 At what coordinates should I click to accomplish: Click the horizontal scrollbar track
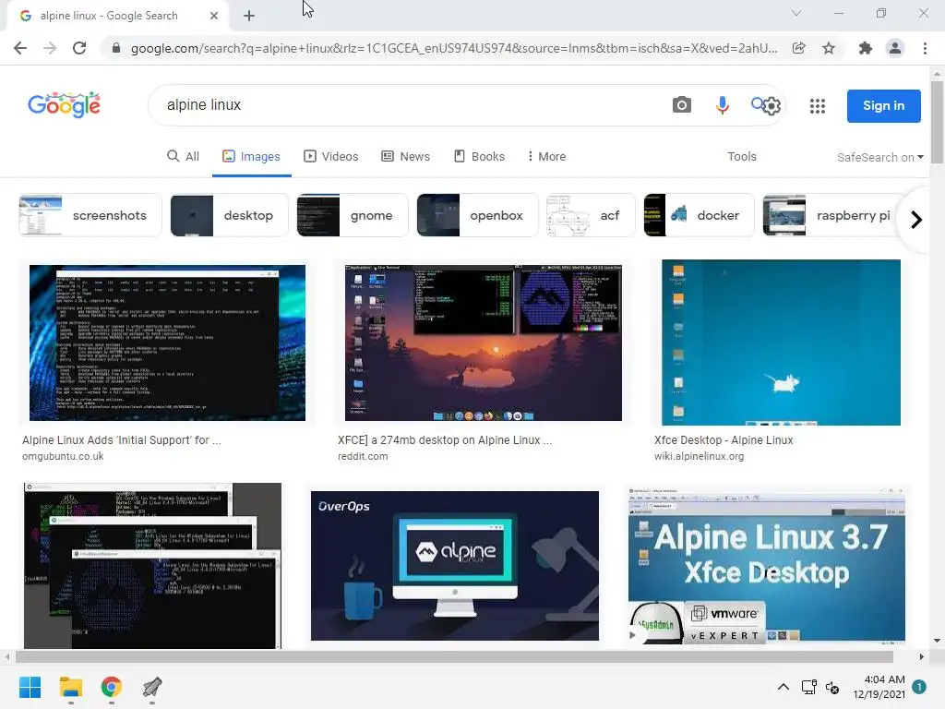tap(454, 656)
